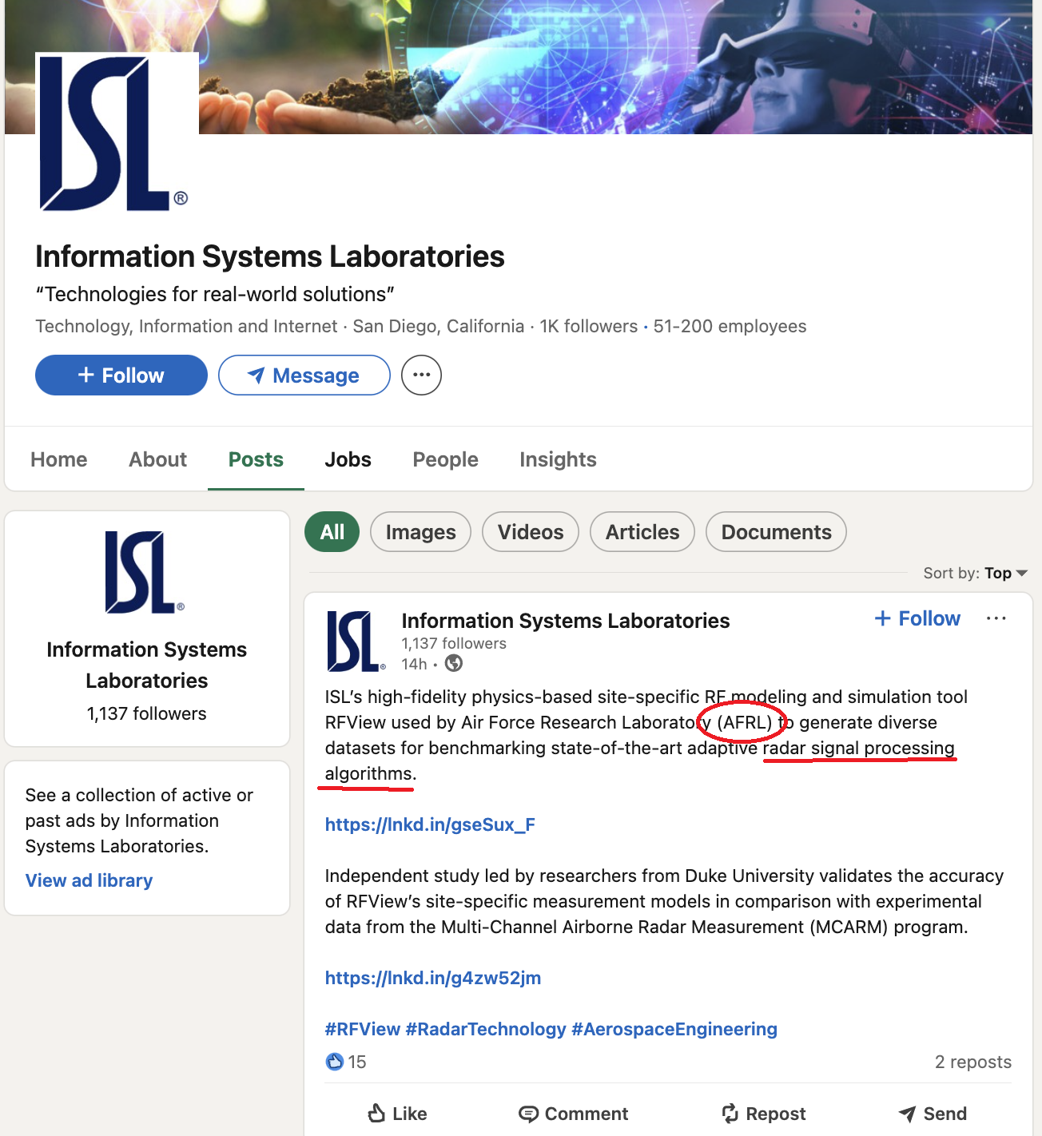Click the like reaction icon beside 15
This screenshot has width=1042, height=1136.
tap(334, 1062)
